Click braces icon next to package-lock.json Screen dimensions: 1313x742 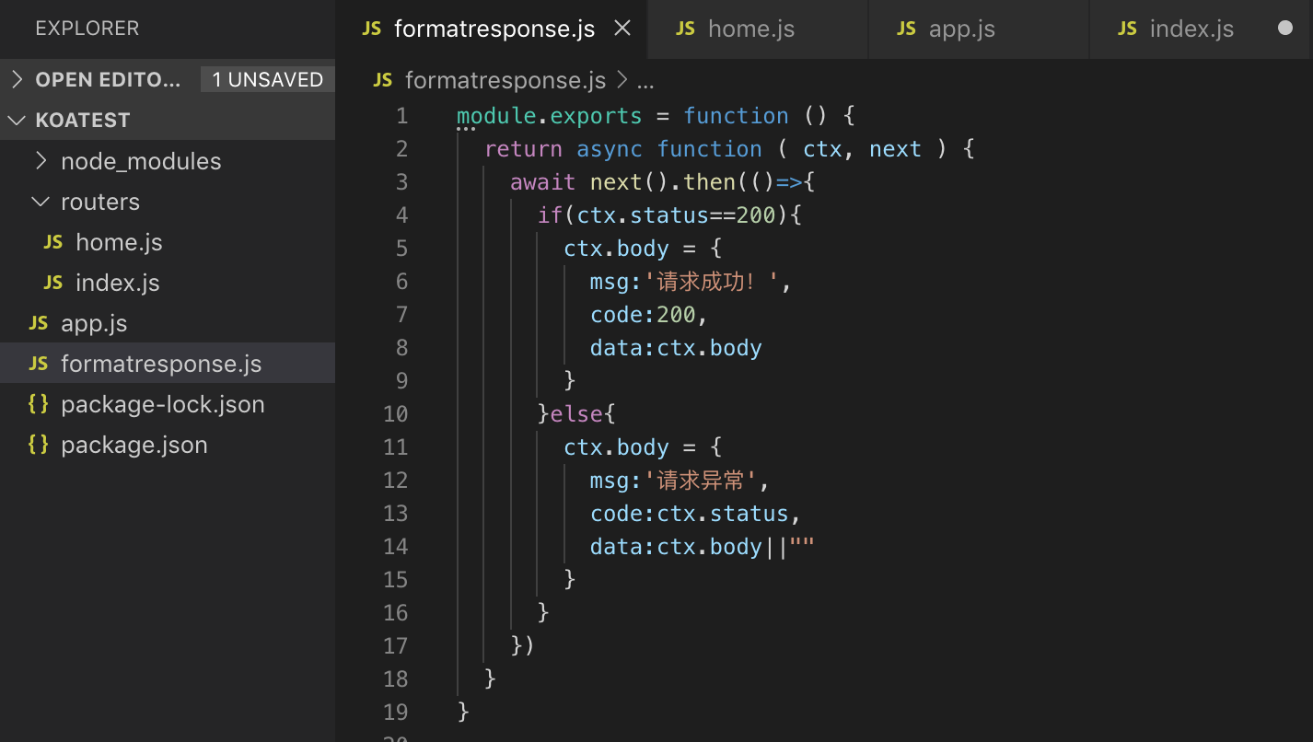coord(39,404)
